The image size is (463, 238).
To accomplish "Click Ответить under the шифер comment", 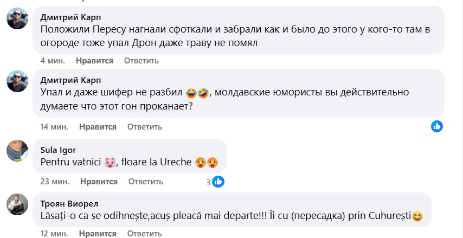I will pos(145,127).
